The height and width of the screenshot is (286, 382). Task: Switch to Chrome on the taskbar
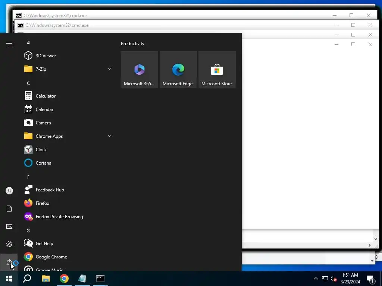(x=64, y=279)
